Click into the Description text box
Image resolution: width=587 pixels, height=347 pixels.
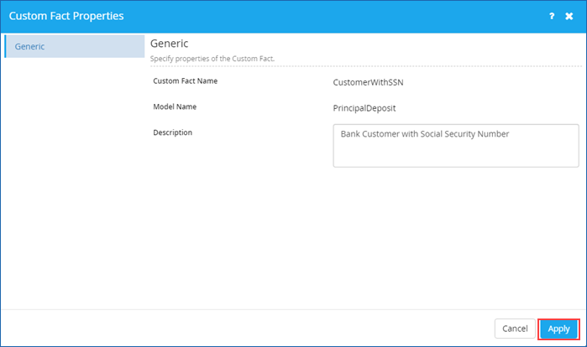tap(456, 146)
